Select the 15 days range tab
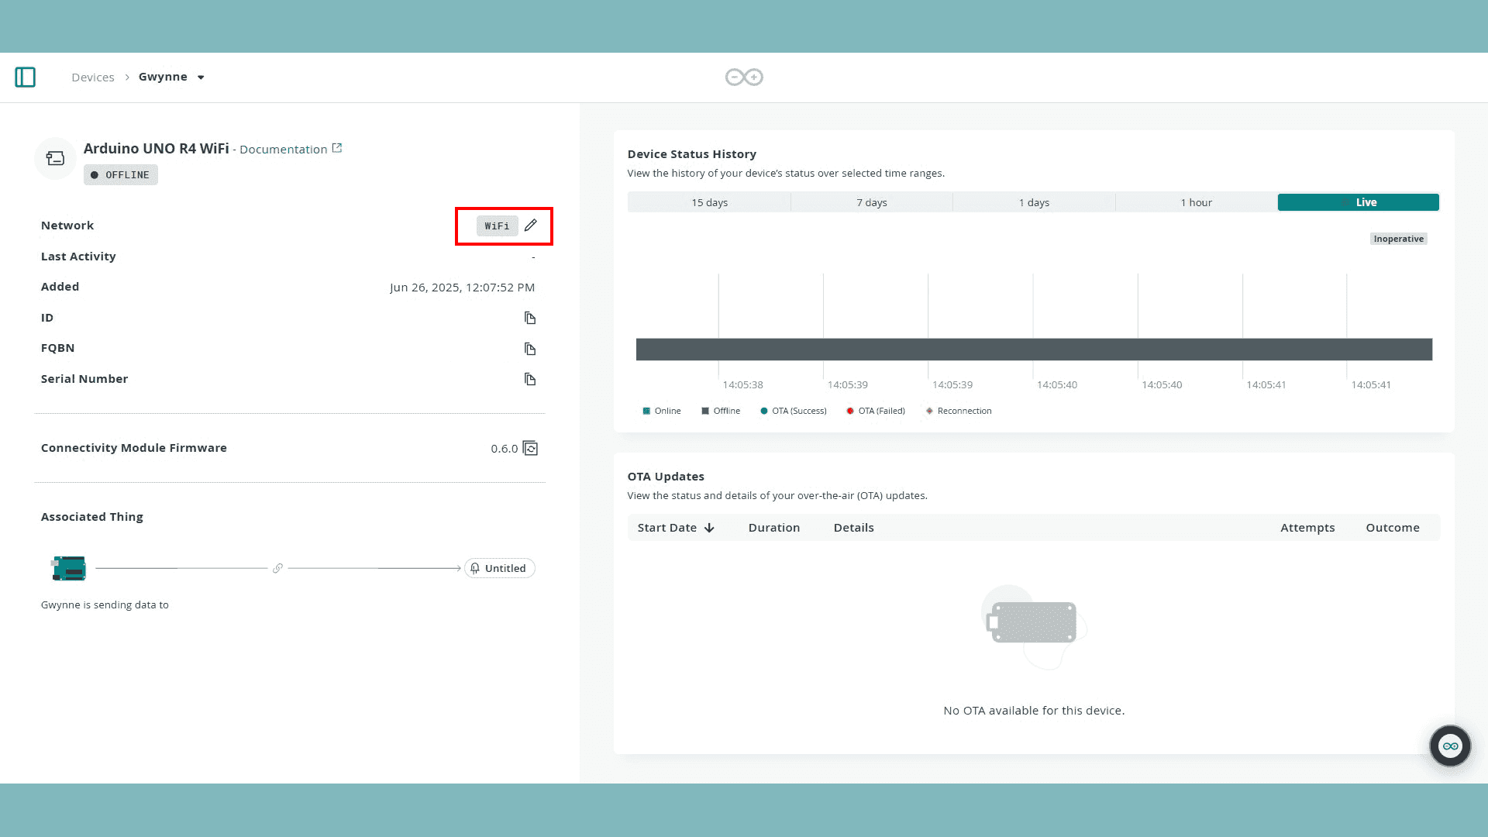Image resolution: width=1488 pixels, height=837 pixels. 709,202
